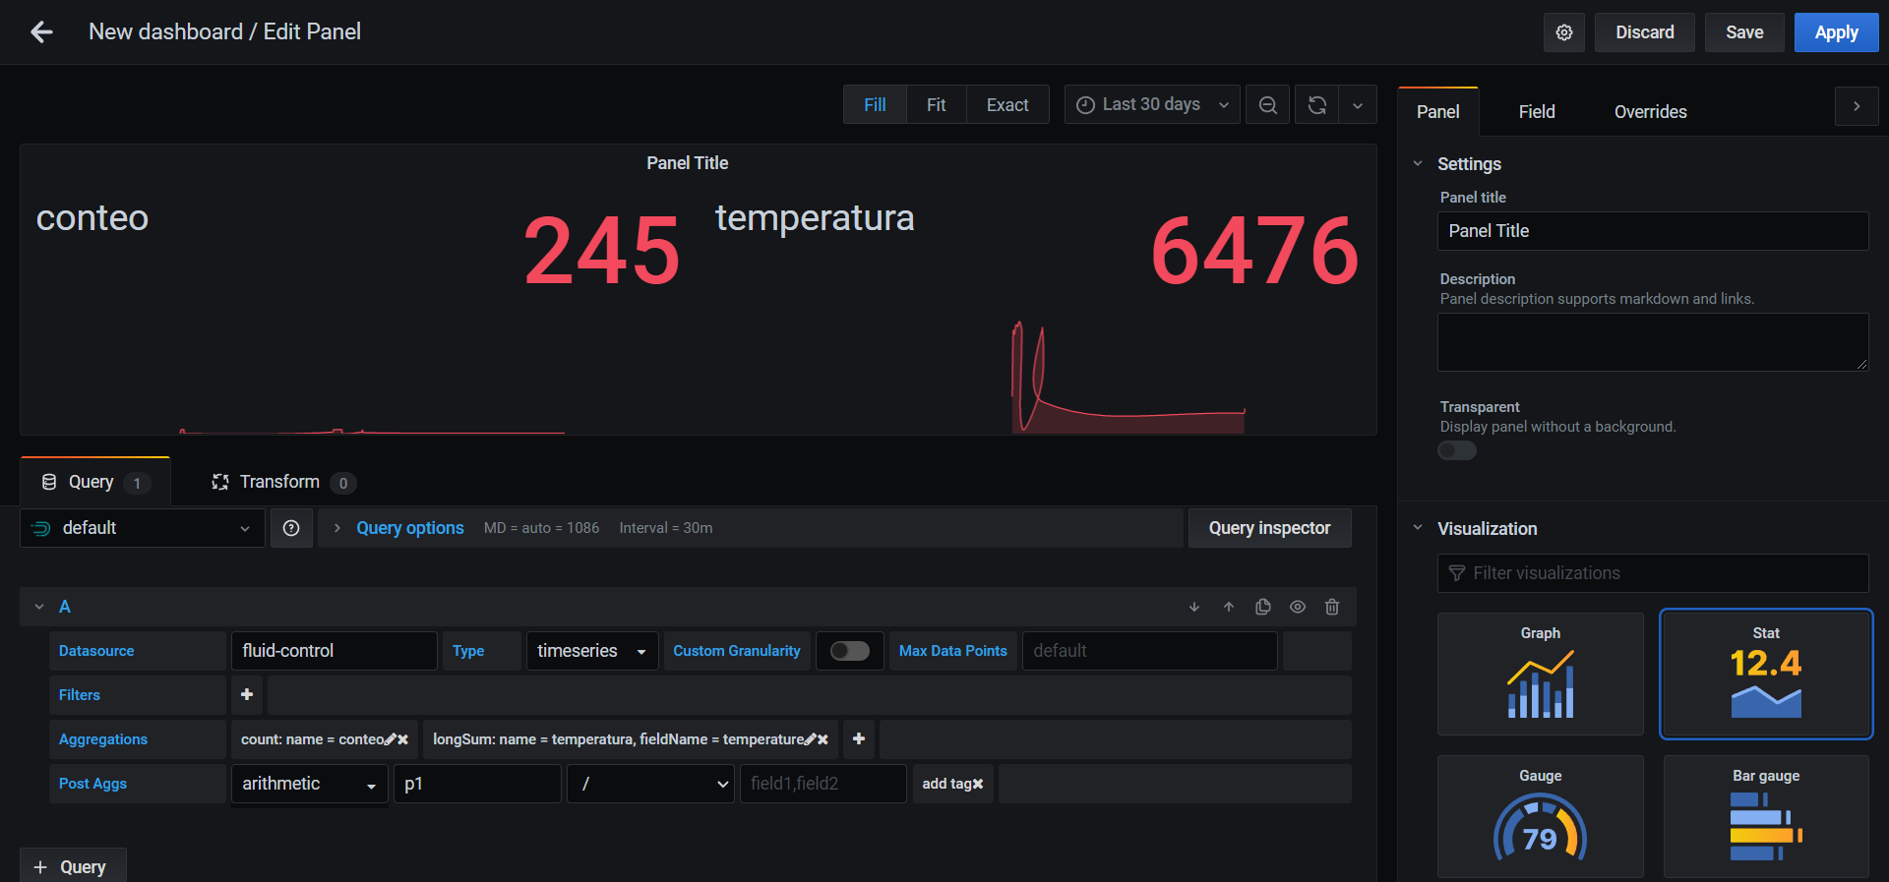Collapse the Visualization section
This screenshot has width=1889, height=882.
1418,528
